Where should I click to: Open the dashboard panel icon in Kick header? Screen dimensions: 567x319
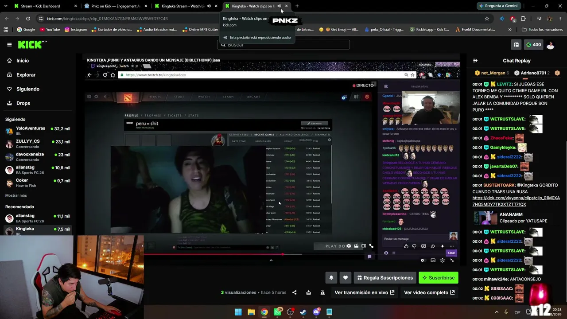tap(516, 45)
